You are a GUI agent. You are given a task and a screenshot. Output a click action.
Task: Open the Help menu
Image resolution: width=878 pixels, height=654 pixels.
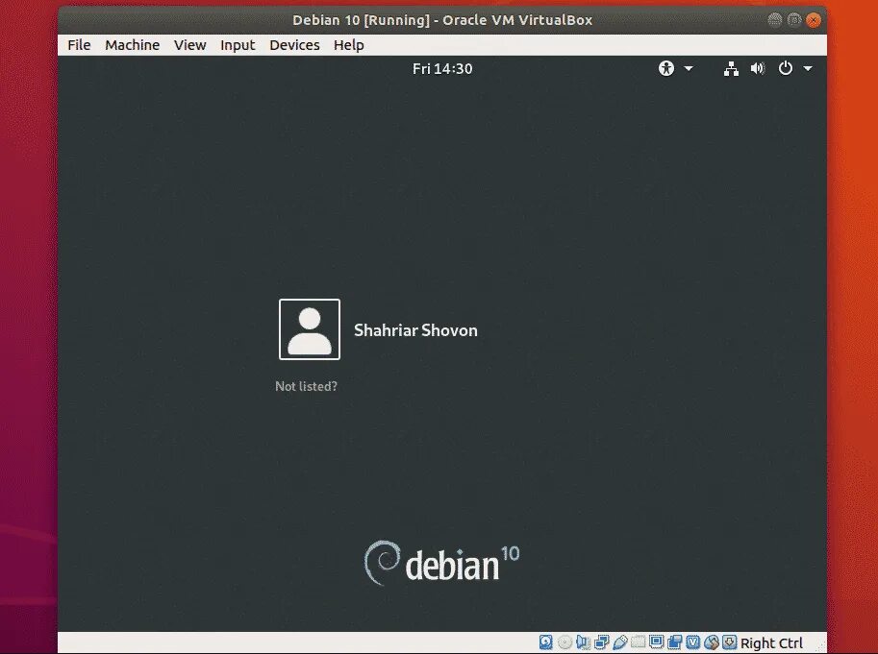point(349,45)
